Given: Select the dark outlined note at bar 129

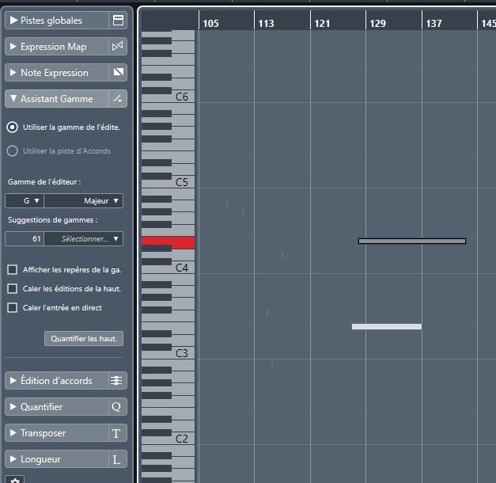Looking at the screenshot, I should click(412, 241).
